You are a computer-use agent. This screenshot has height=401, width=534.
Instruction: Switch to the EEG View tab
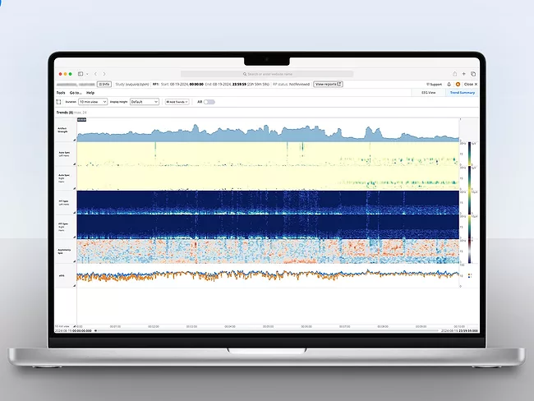coord(430,93)
